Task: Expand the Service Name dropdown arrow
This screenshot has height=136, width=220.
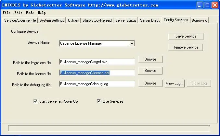Action: 132,43
